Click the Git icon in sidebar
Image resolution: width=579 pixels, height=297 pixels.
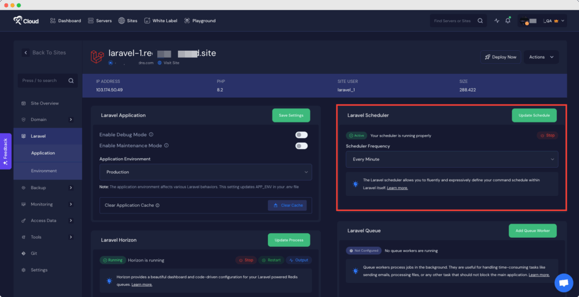24,254
